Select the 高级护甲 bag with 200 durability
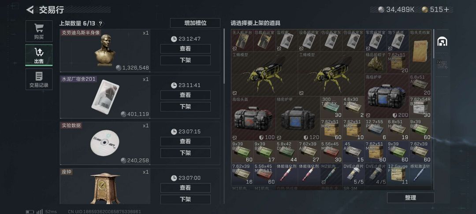Image resolution: width=476 pixels, height=214 pixels. tap(387, 96)
